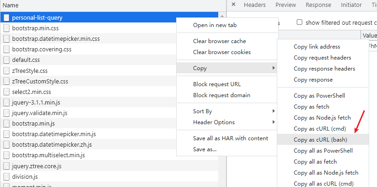Click the Name column header
The height and width of the screenshot is (187, 377).
tap(11, 5)
